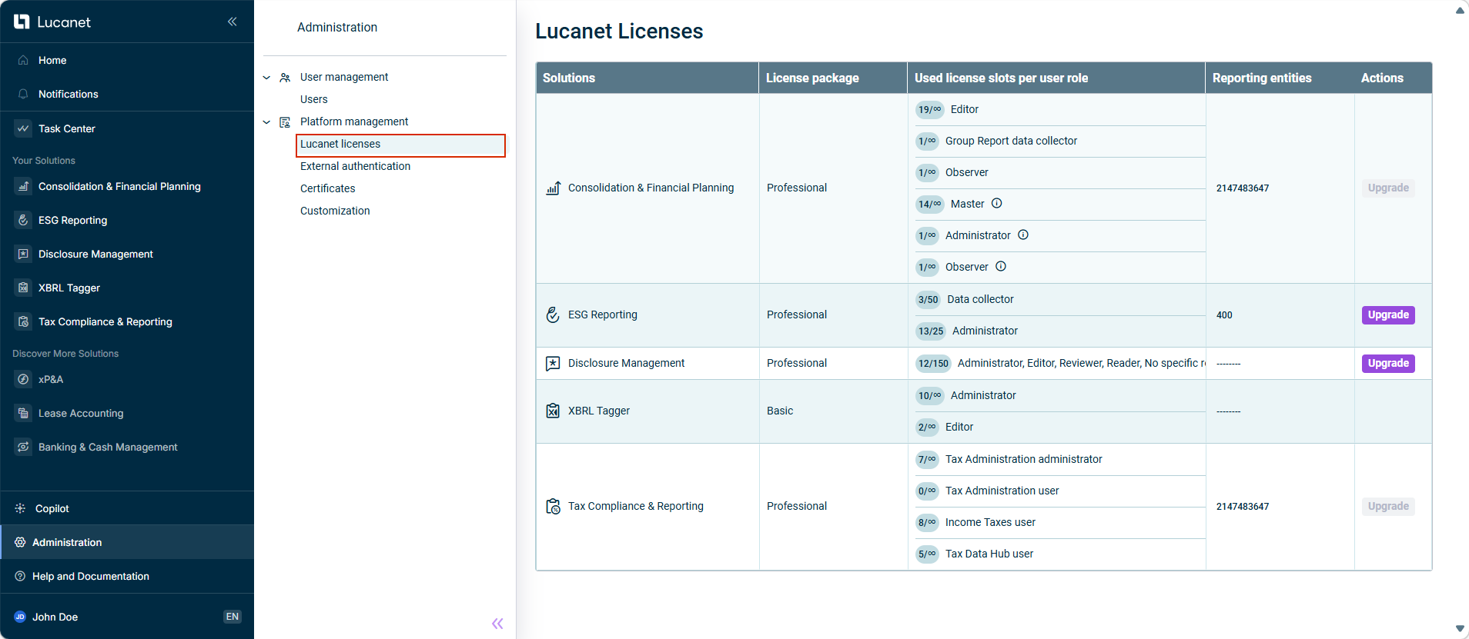1469x639 pixels.
Task: Click the Notifications bell icon
Action: tap(23, 94)
